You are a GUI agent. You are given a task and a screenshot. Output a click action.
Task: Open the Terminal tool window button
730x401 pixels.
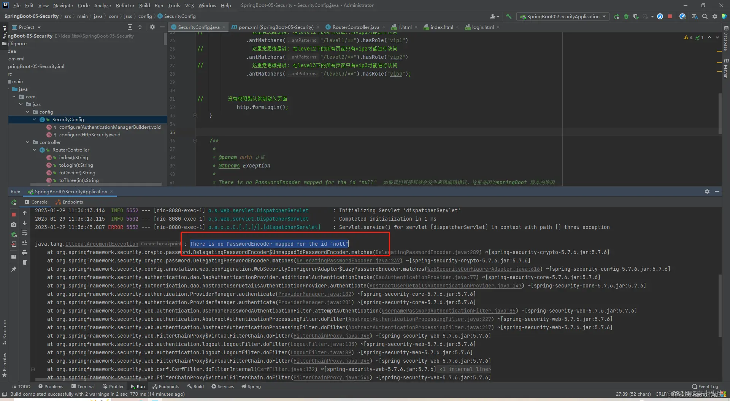click(83, 387)
